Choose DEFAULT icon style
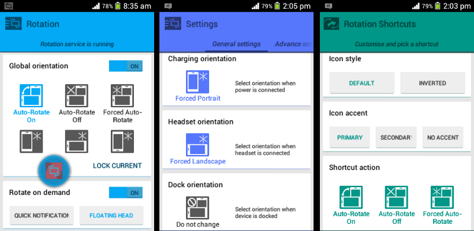This screenshot has width=474, height=231. (362, 83)
